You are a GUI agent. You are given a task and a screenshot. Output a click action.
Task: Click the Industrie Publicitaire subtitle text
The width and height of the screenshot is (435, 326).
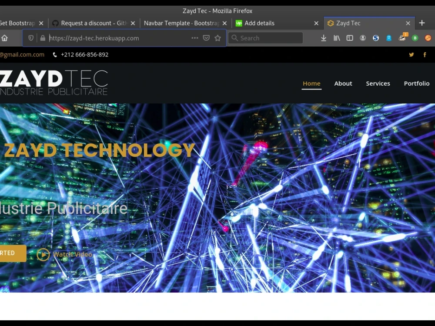(64, 208)
